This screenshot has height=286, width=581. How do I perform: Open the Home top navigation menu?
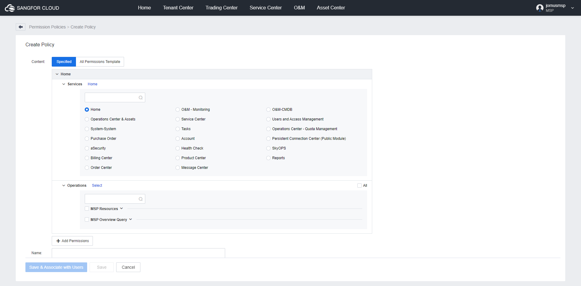pos(144,8)
